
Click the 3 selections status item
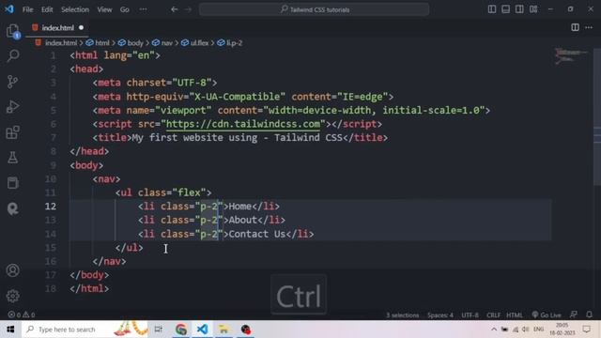[403, 315]
